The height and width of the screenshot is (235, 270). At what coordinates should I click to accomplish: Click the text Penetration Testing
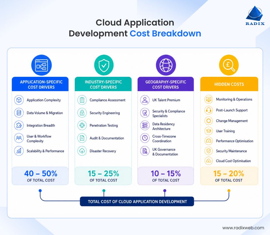click(x=104, y=126)
